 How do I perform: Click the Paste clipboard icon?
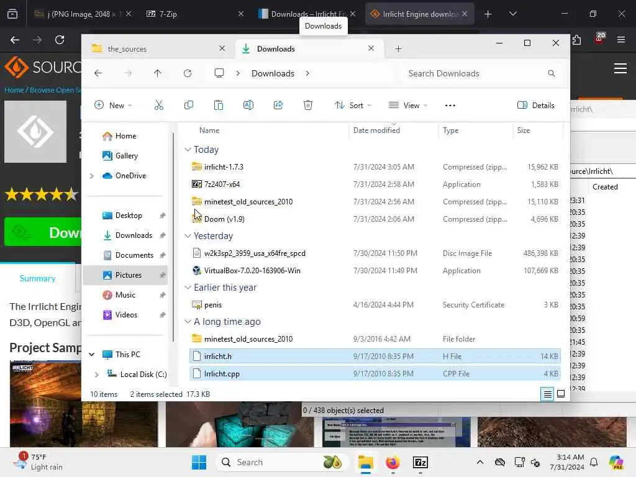click(x=218, y=106)
